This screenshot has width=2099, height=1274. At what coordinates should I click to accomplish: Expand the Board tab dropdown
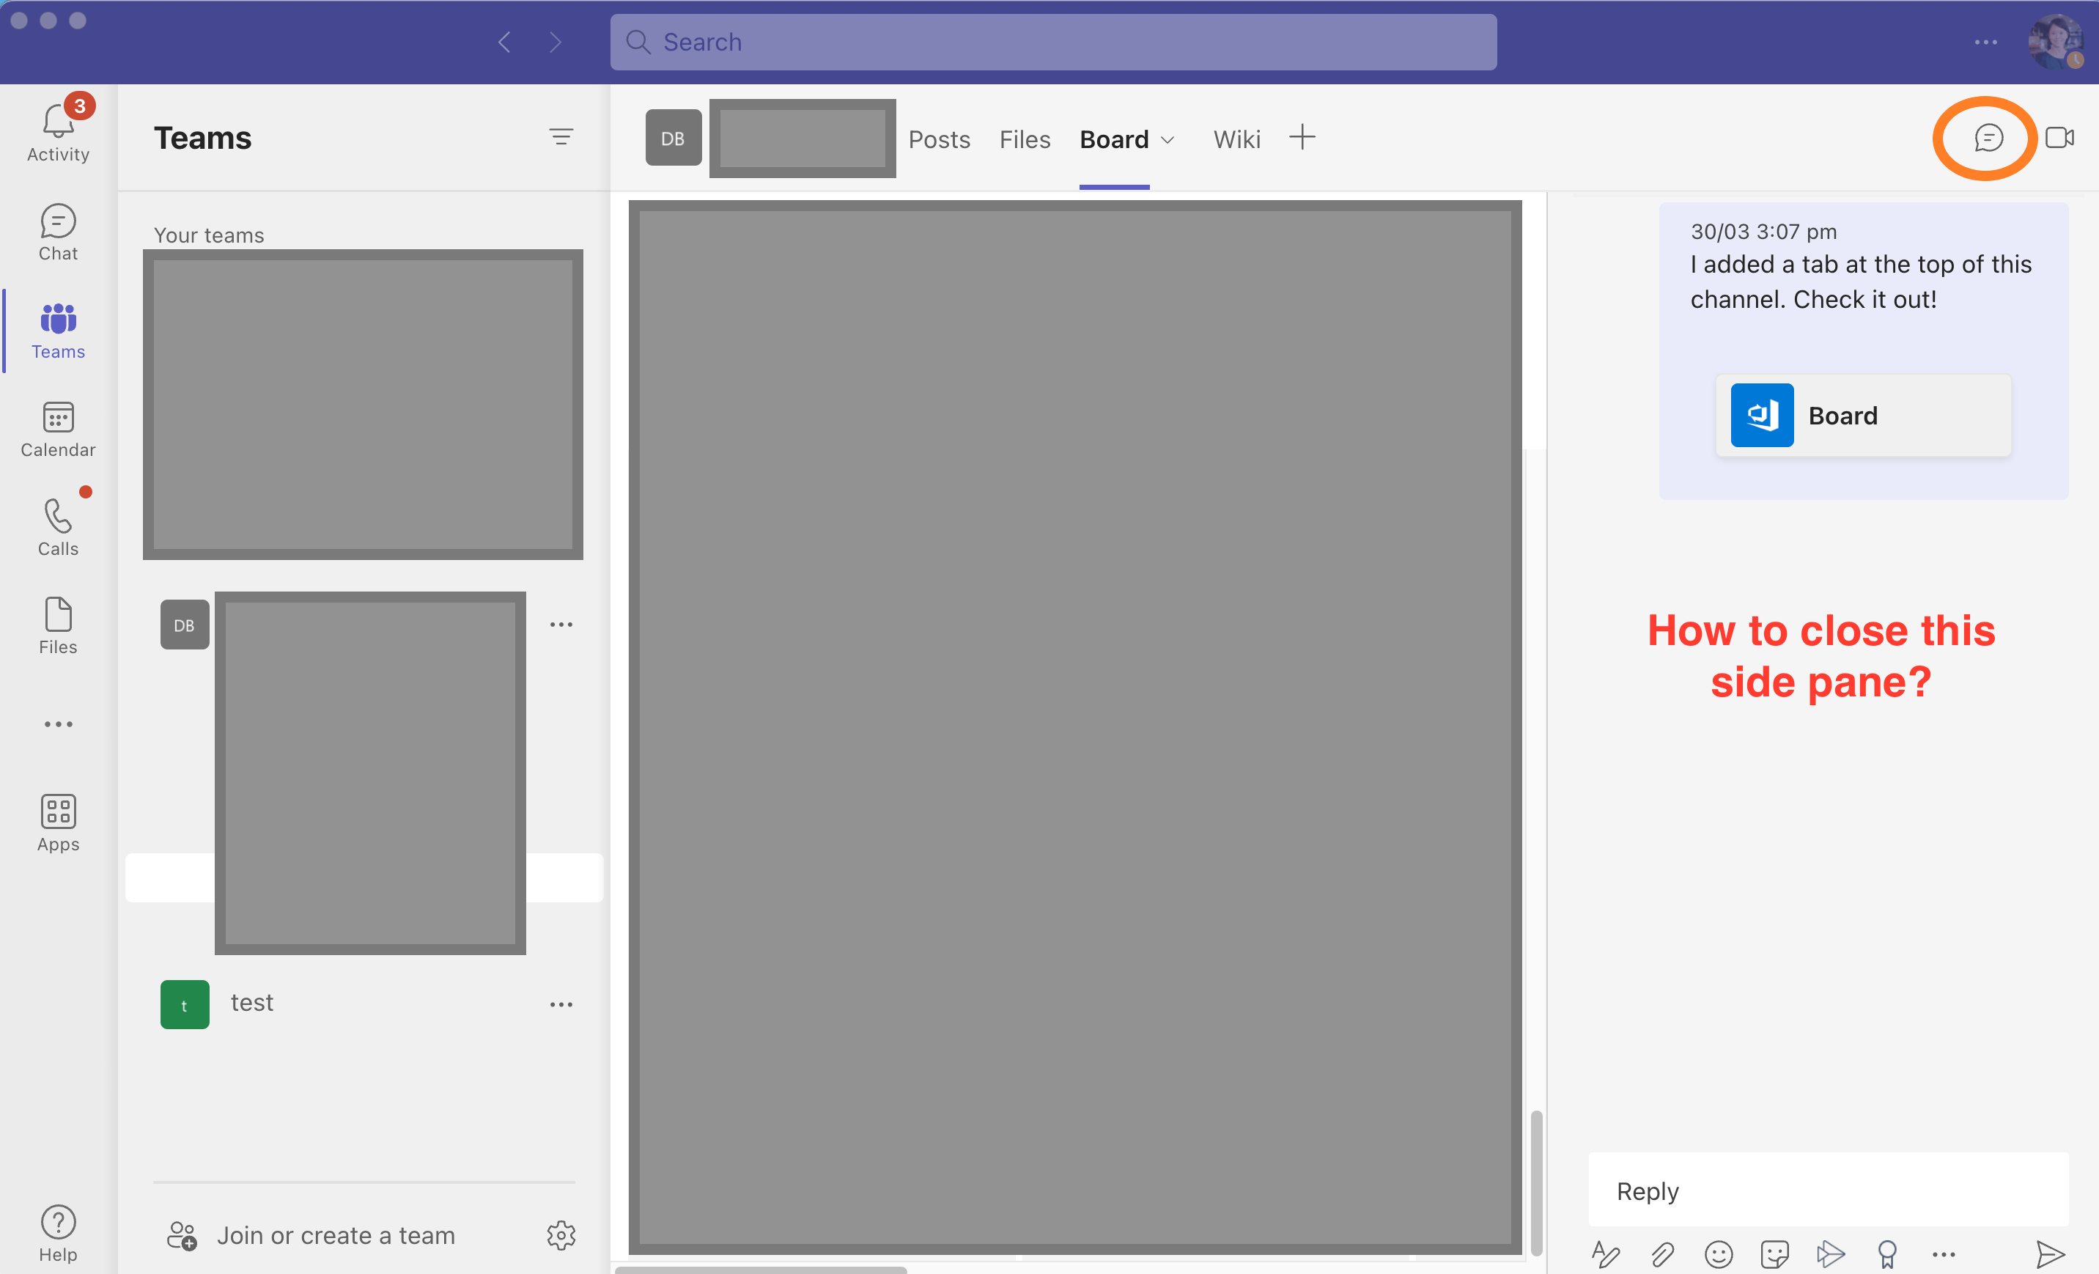pyautogui.click(x=1167, y=139)
